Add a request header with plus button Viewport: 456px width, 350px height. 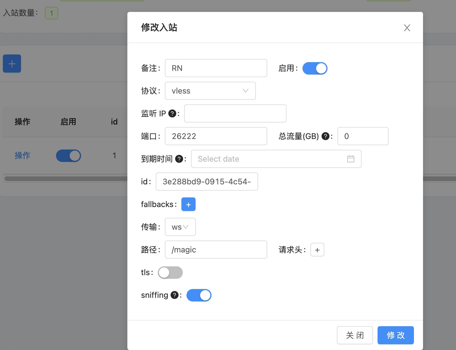[317, 250]
